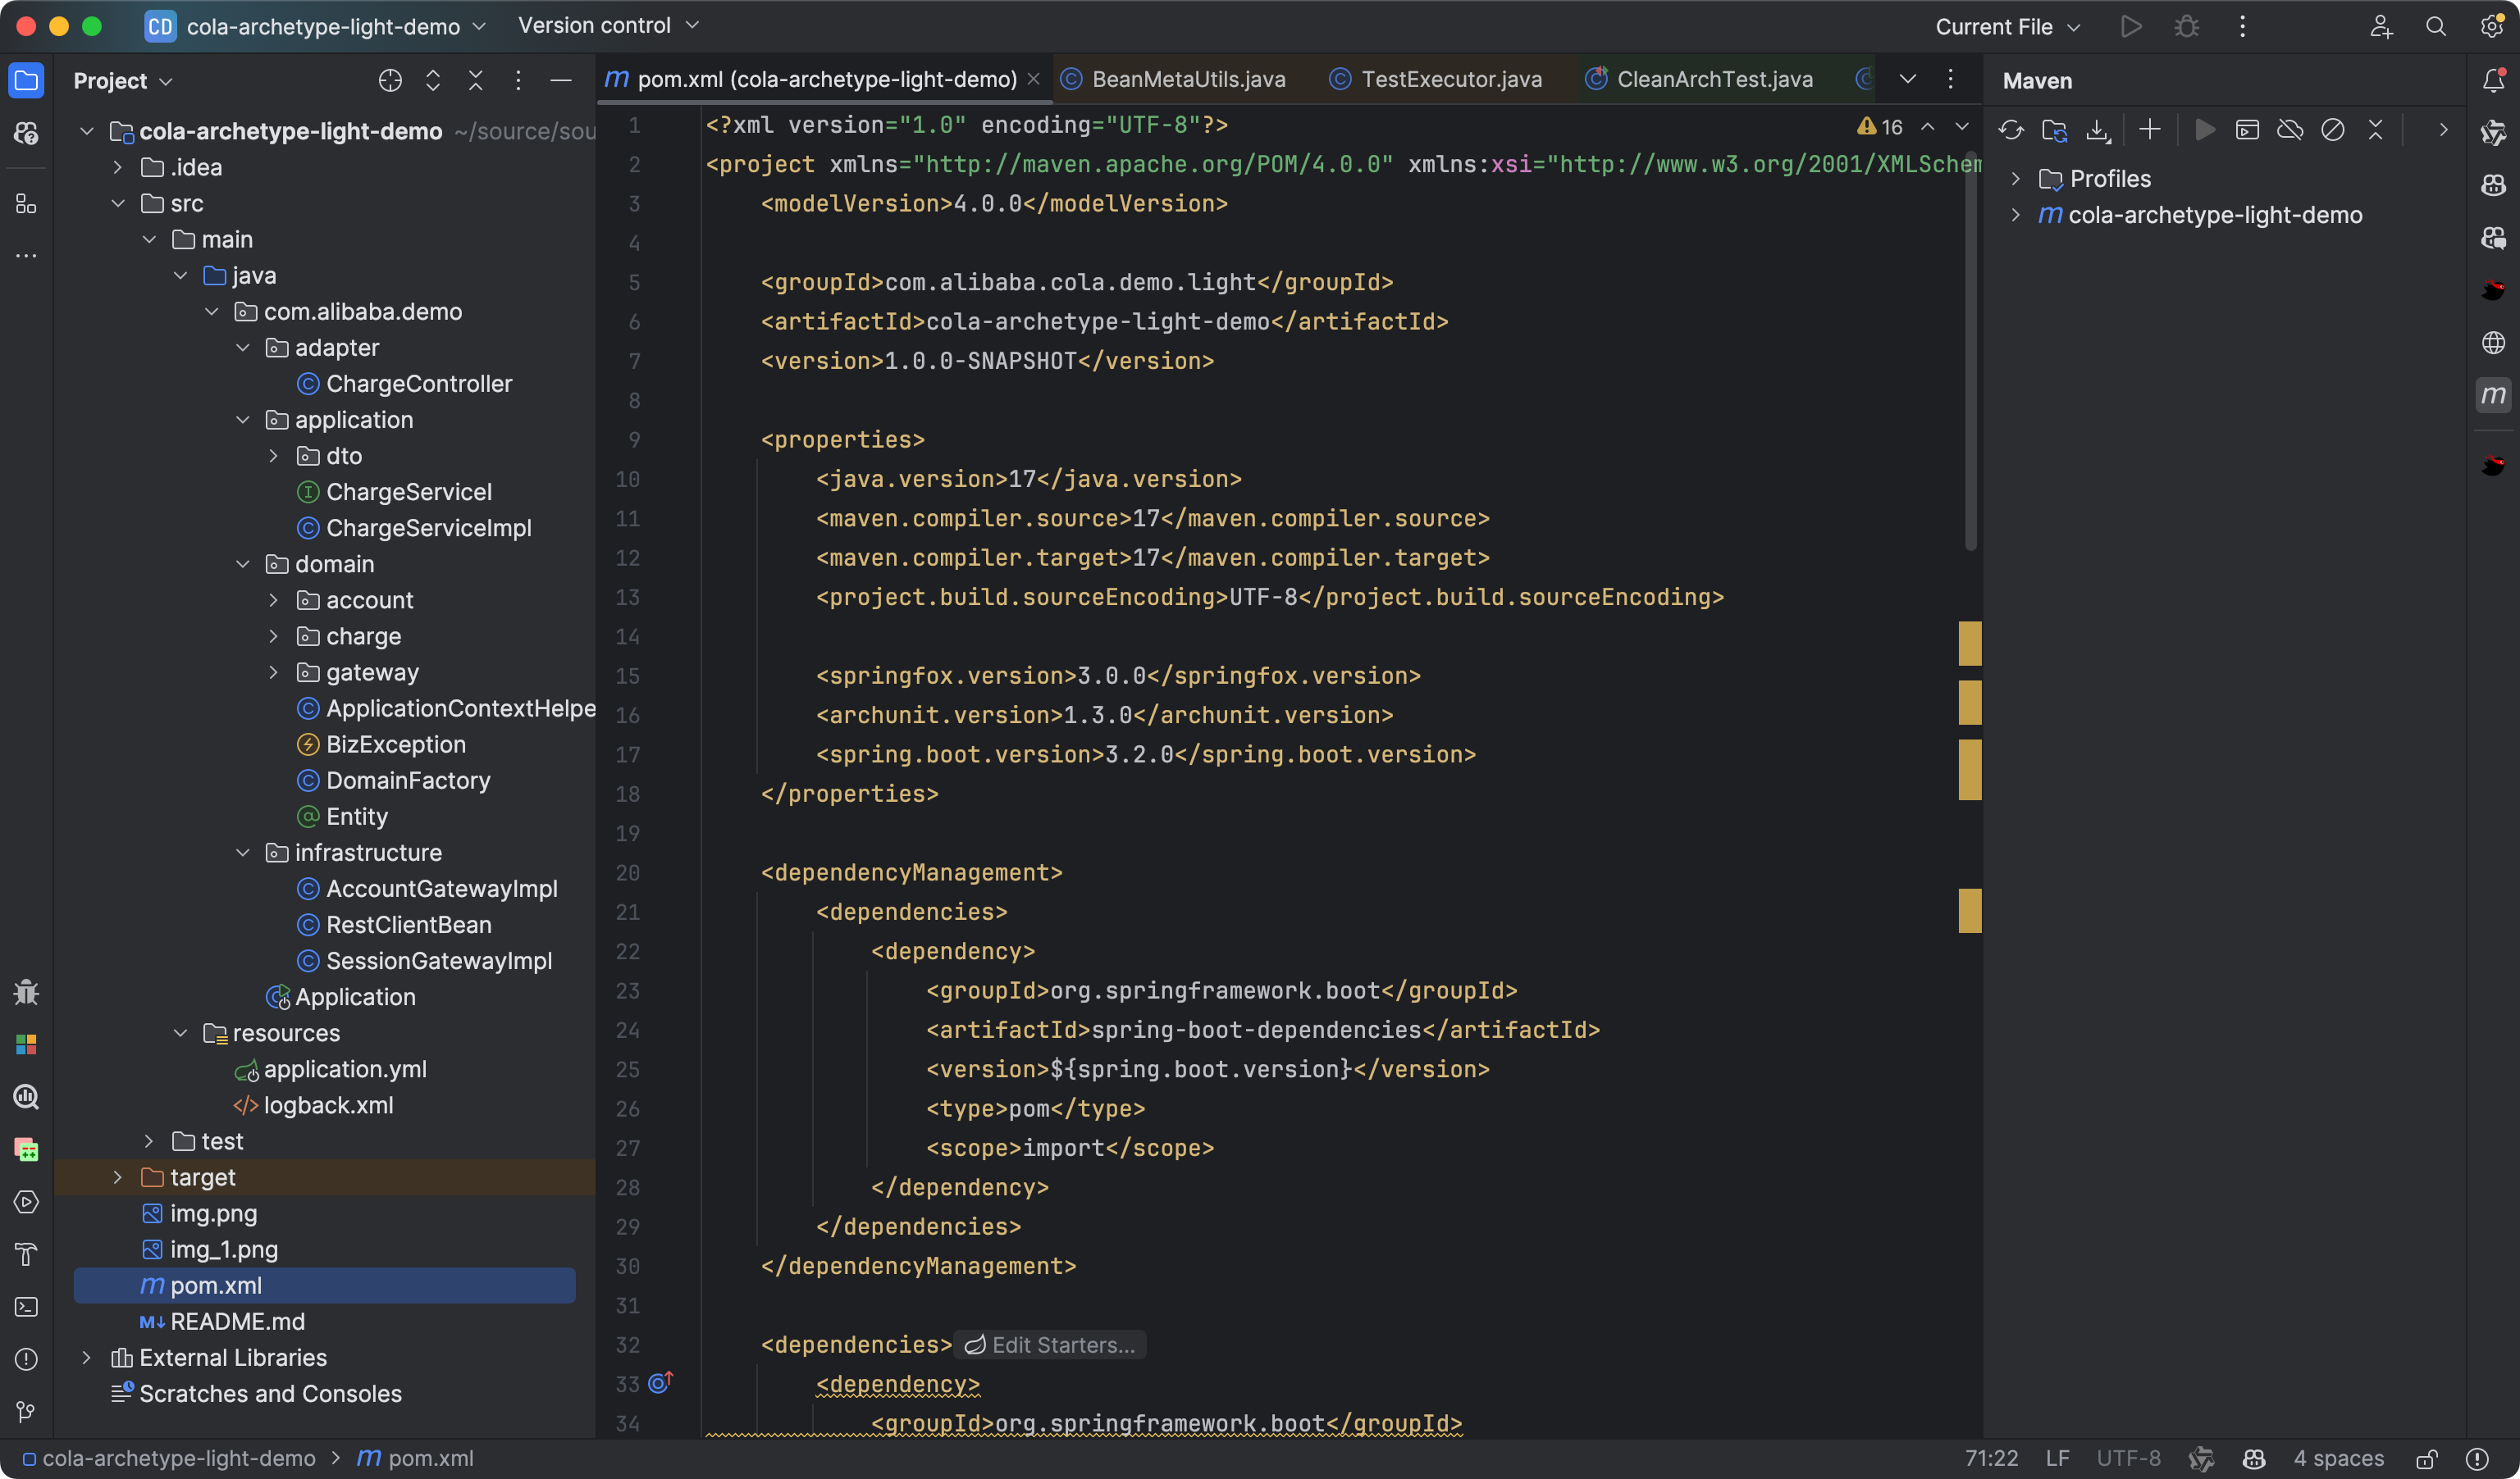Click the Edit Starters inlay link
This screenshot has height=1479, width=2520.
1050,1345
